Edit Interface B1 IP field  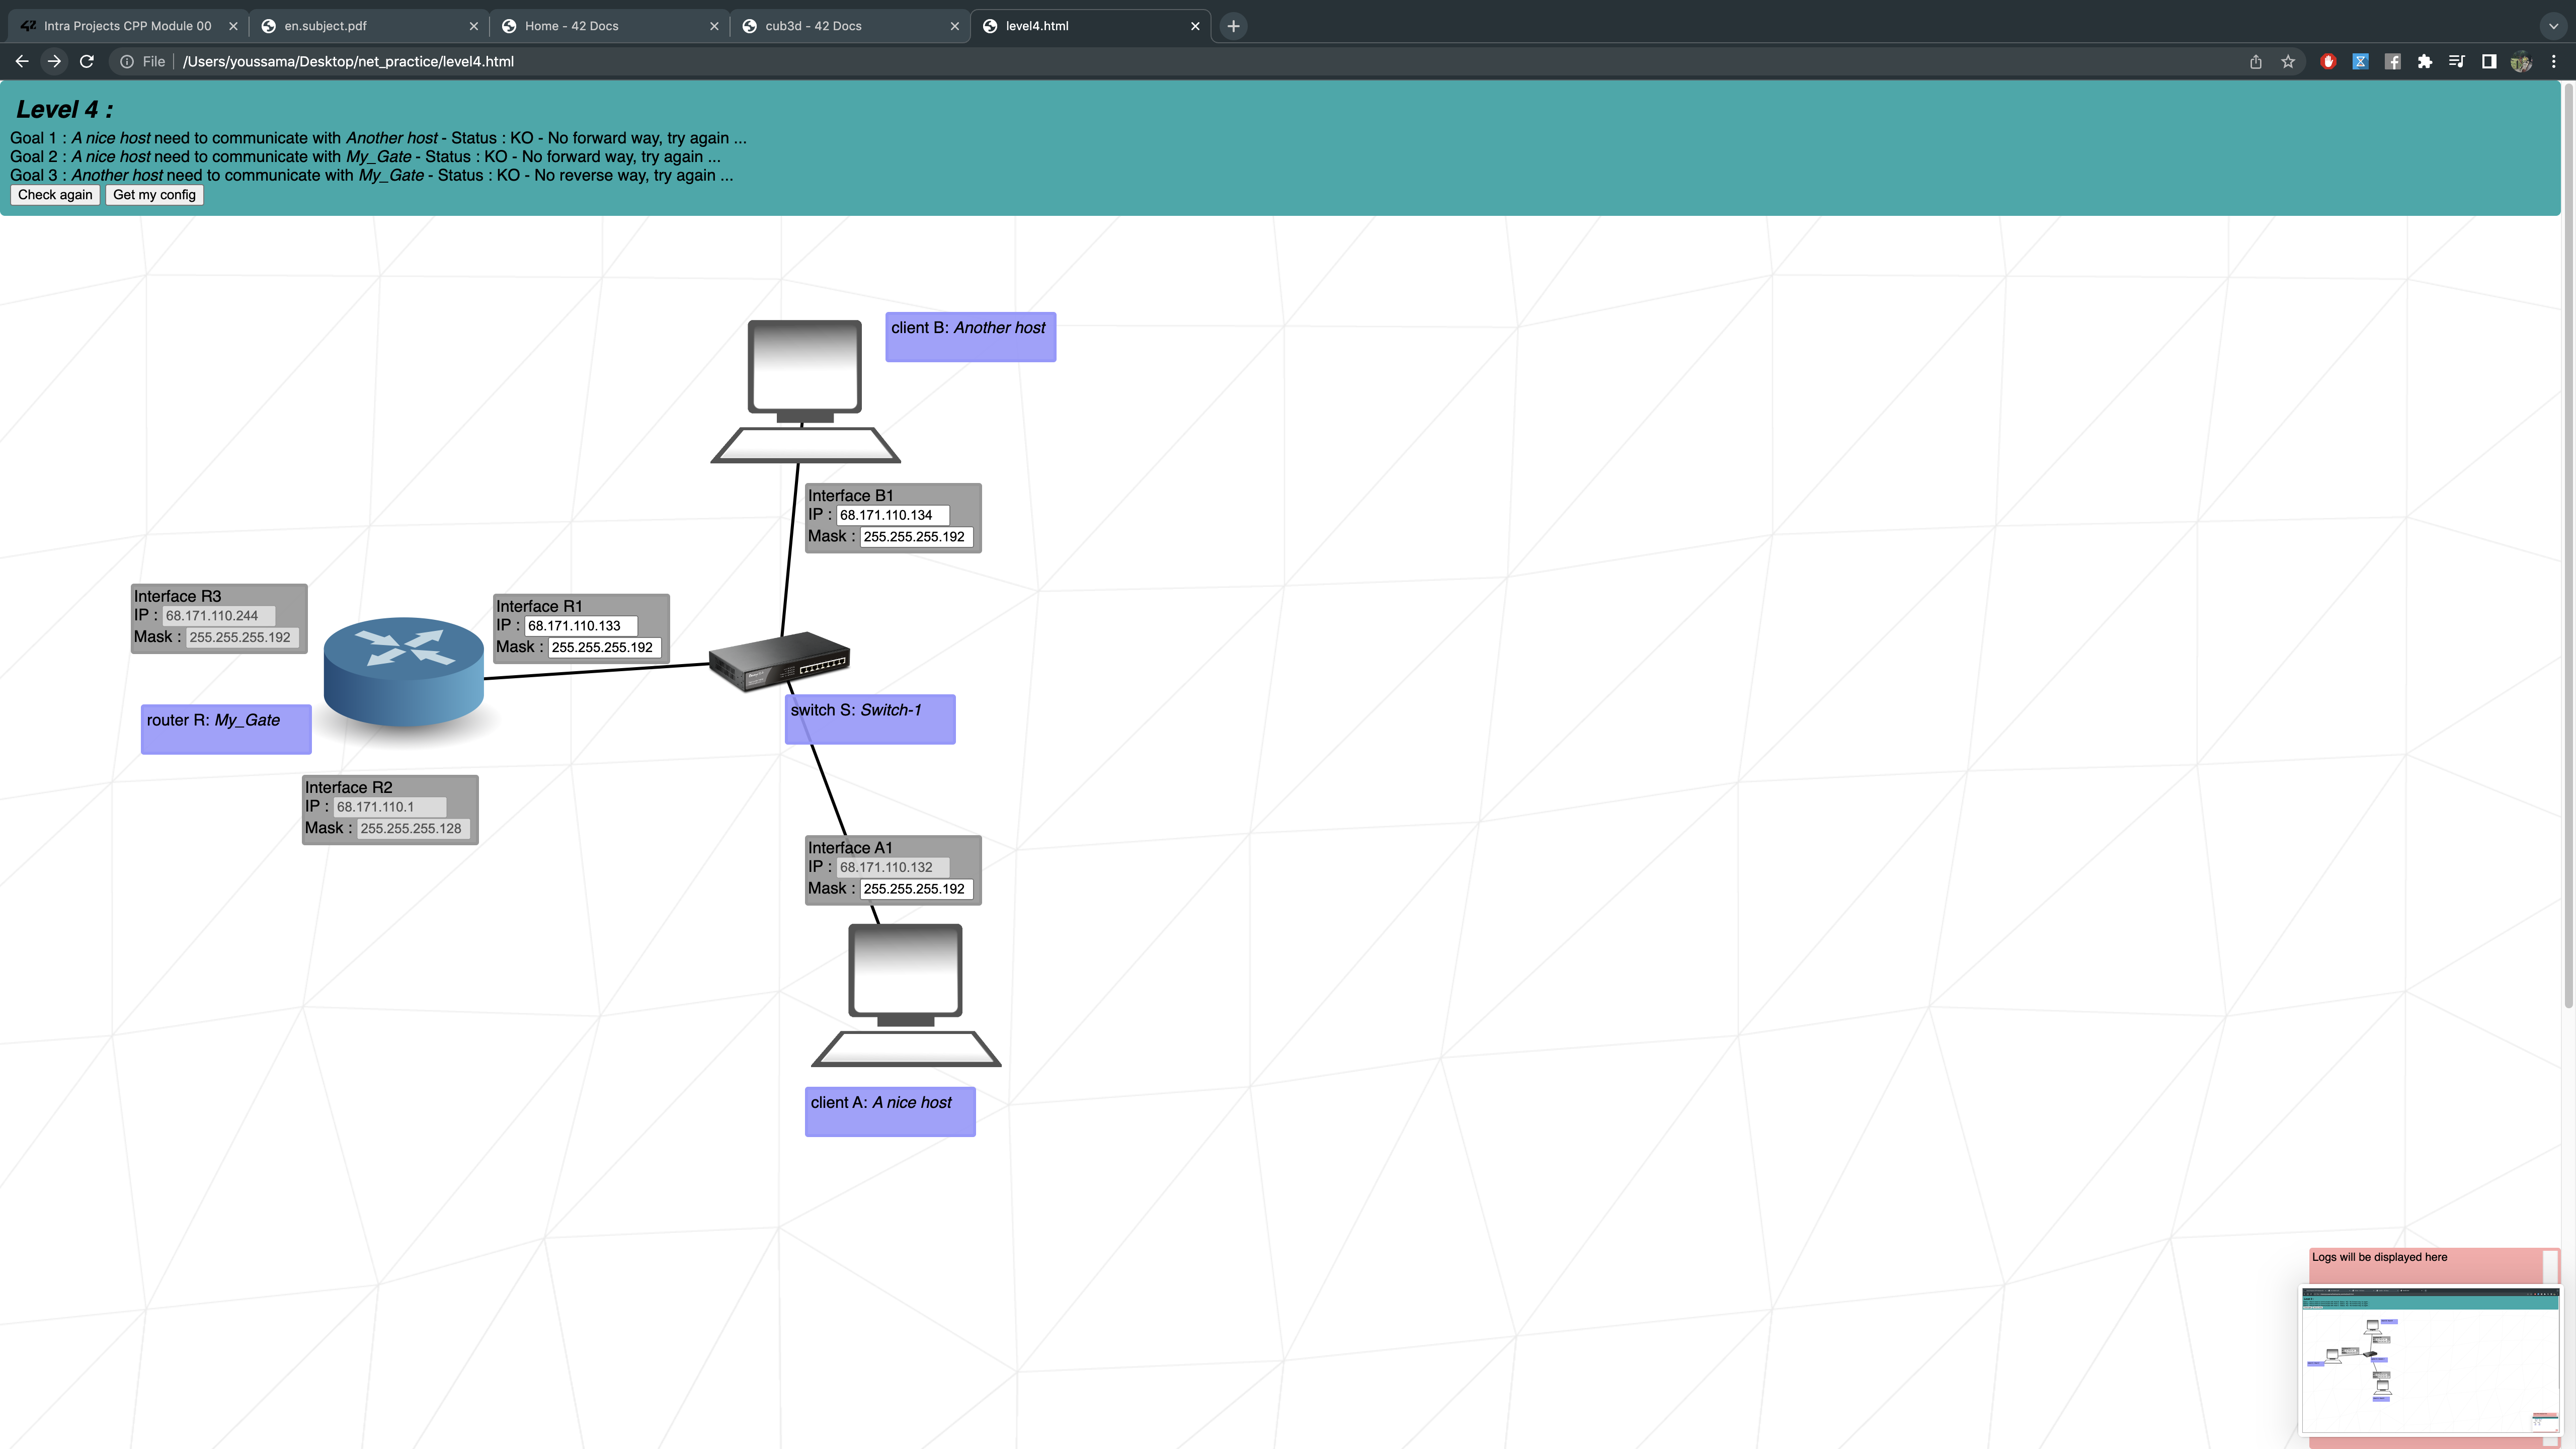coord(892,515)
